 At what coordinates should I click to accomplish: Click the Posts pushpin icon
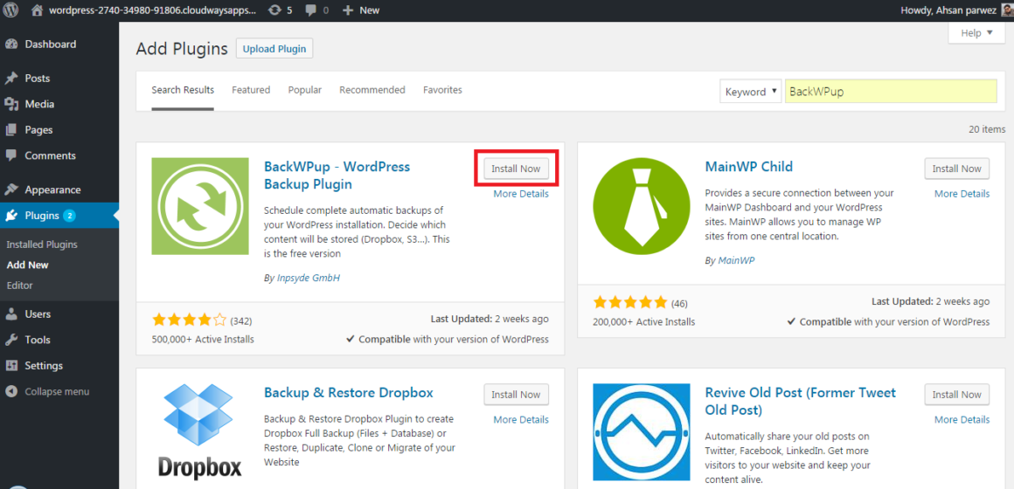11,79
